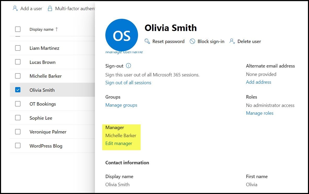Image resolution: width=309 pixels, height=194 pixels.
Task: Open the Veronique Palmer user row
Action: point(48,132)
